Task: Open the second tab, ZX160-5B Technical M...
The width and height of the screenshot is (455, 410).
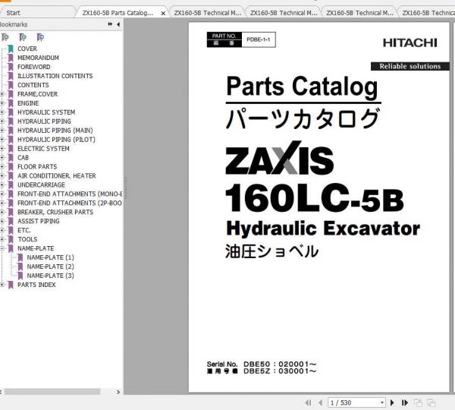Action: pos(208,13)
